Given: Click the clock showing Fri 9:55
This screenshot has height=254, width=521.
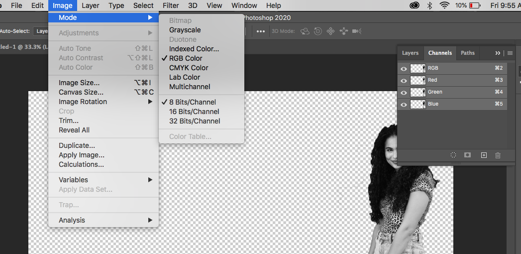Looking at the screenshot, I should click(506, 5).
